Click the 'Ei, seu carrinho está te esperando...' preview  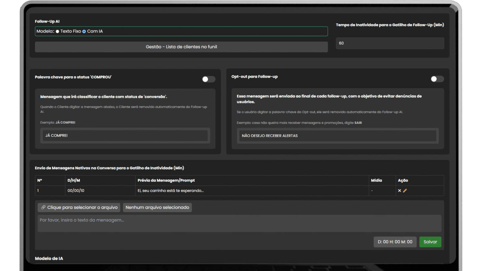pos(171,191)
